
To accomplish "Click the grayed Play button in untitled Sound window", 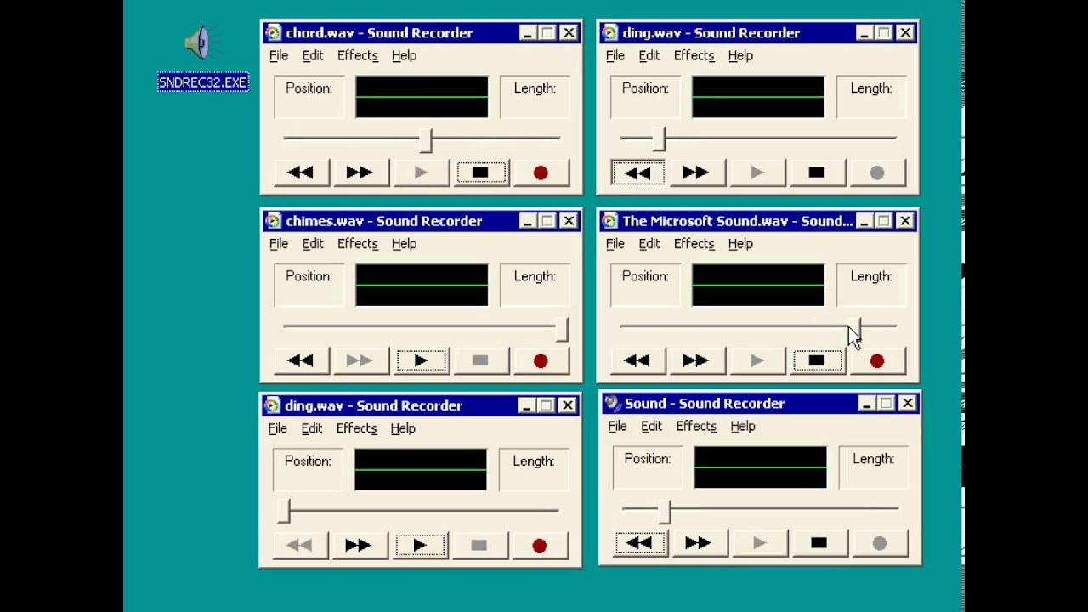I will coord(760,543).
